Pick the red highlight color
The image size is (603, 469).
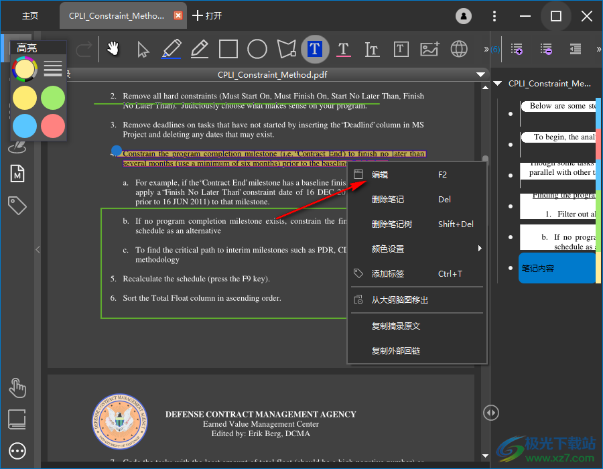(53, 126)
